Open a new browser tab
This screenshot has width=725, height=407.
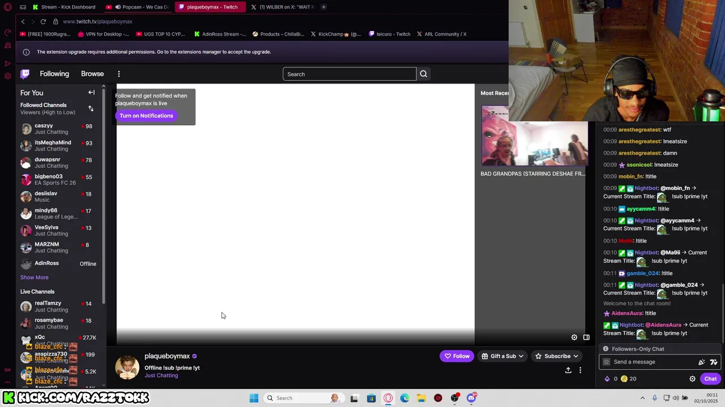pos(323,7)
